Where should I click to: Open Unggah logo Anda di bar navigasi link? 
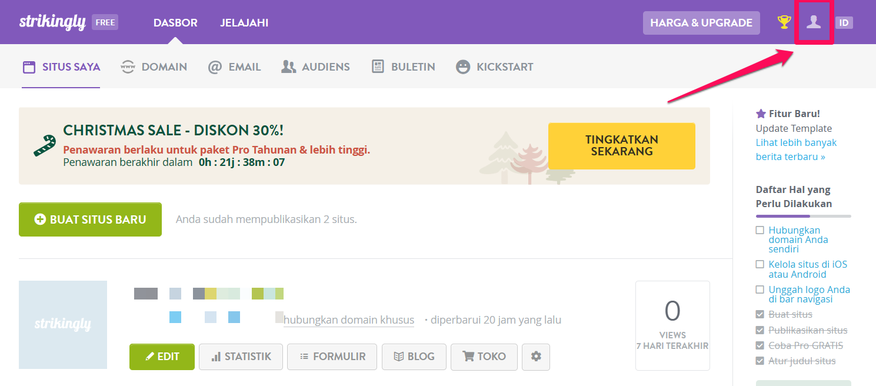pos(809,294)
